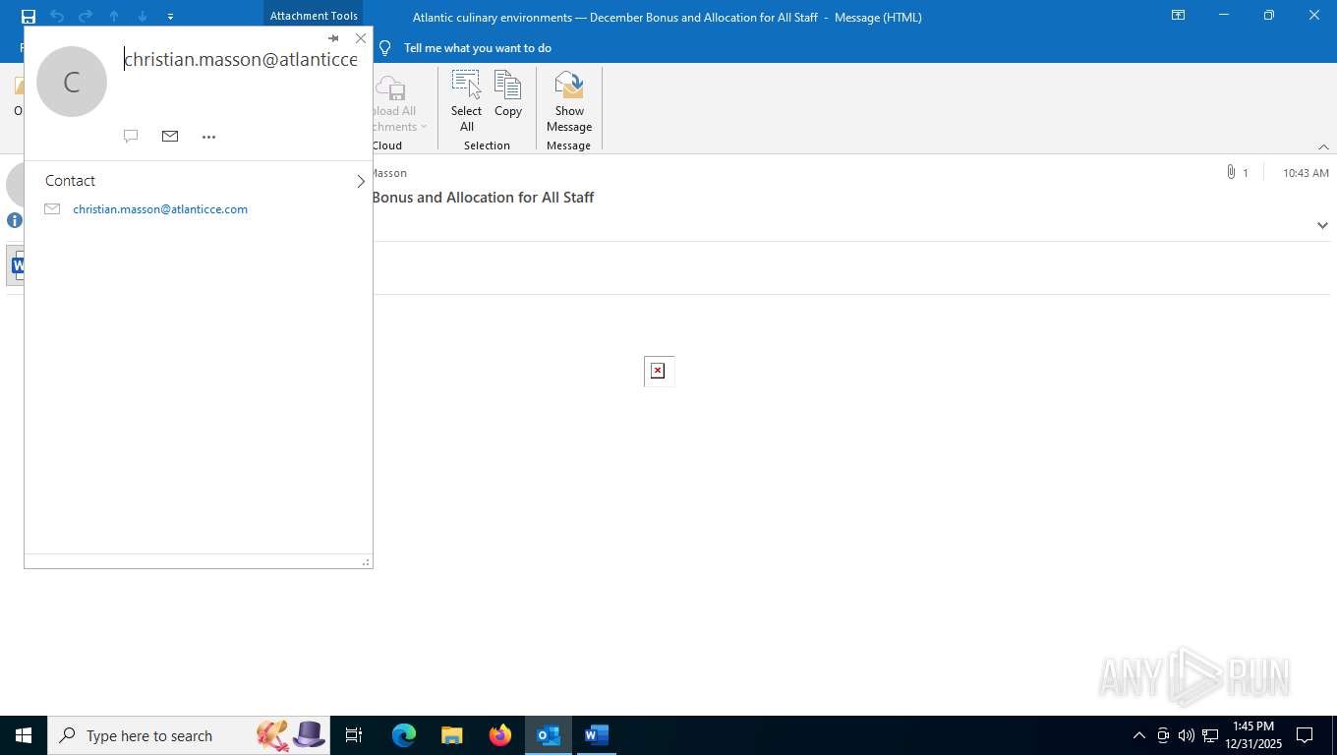Collapse the ribbon with the caret
This screenshot has height=755, width=1337.
[x=1323, y=146]
